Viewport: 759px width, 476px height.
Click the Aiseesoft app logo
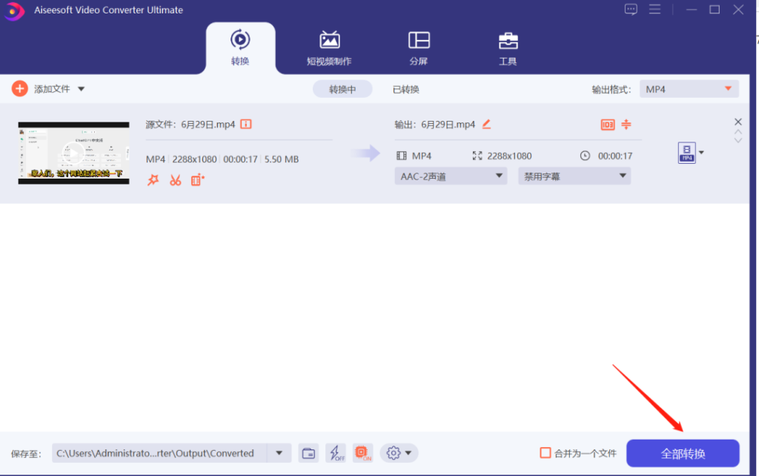[x=13, y=11]
